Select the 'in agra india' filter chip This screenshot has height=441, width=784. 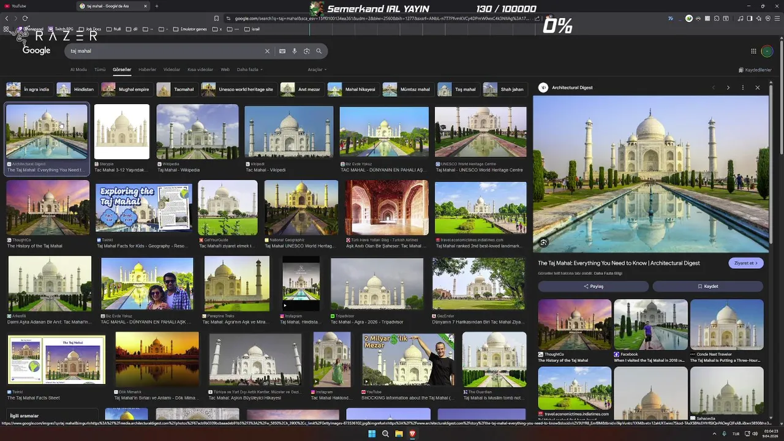(29, 89)
